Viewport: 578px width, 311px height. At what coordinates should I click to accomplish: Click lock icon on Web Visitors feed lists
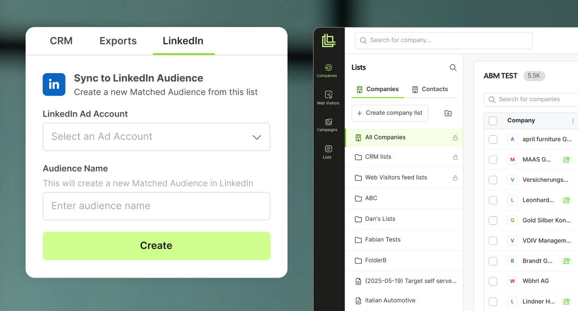pyautogui.click(x=455, y=178)
